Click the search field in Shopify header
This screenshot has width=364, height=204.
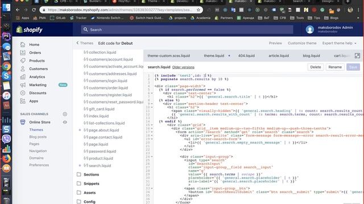(187, 29)
